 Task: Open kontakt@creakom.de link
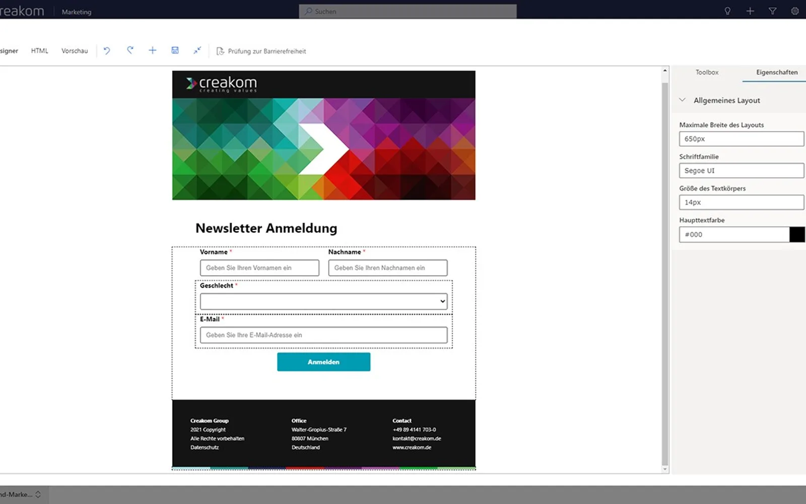click(417, 438)
